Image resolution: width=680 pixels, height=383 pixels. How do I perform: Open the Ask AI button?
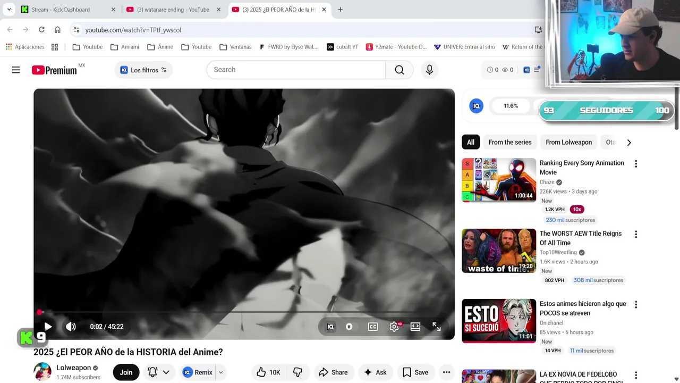[x=375, y=372]
